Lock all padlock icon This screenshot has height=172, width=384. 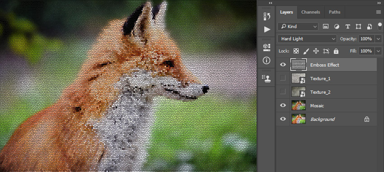point(336,51)
